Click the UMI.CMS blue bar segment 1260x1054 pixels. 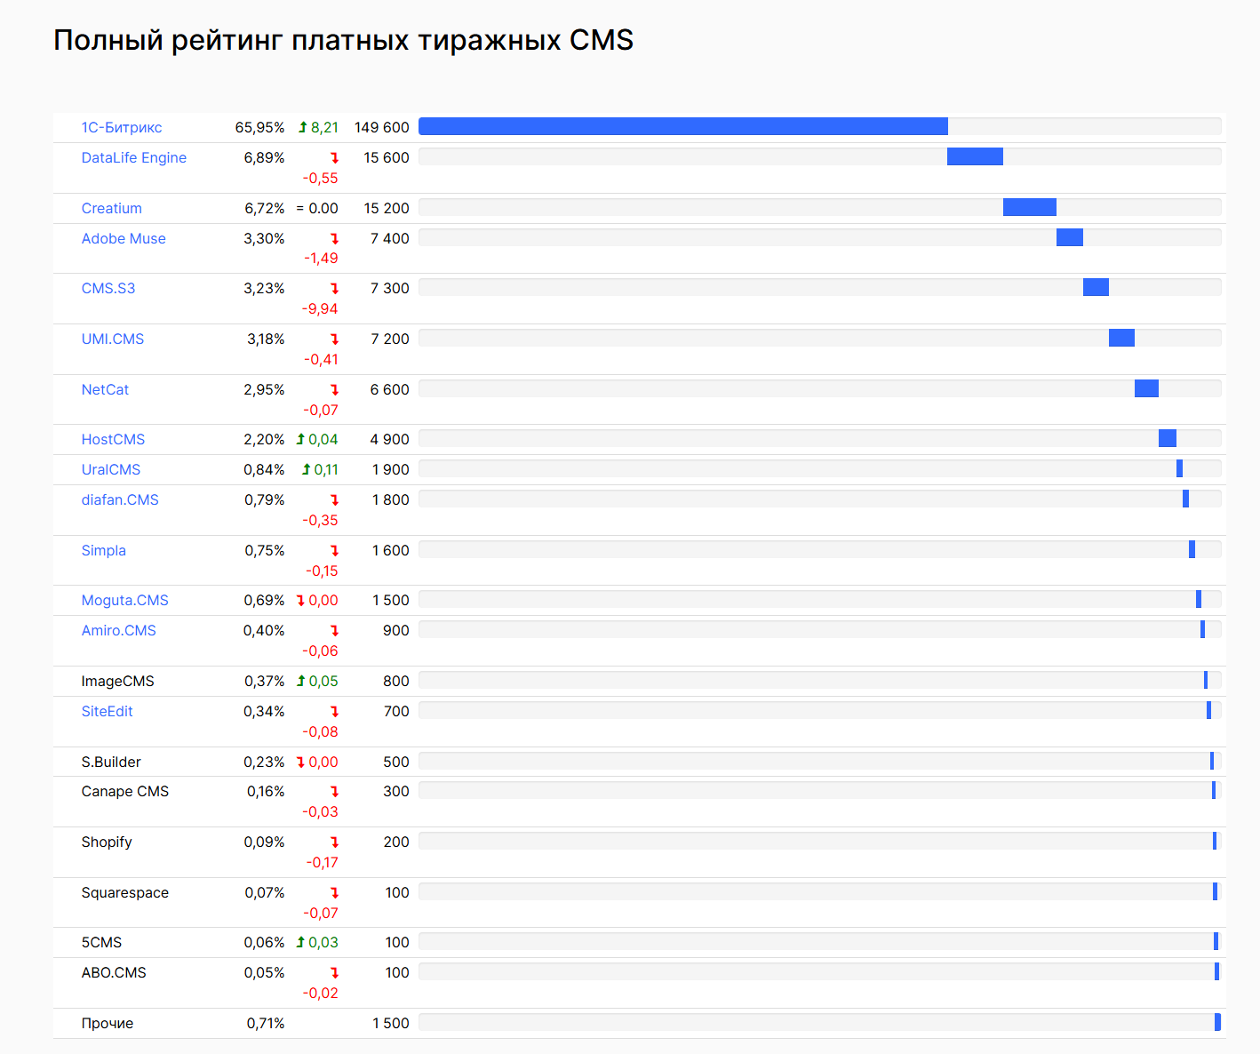coord(1121,338)
